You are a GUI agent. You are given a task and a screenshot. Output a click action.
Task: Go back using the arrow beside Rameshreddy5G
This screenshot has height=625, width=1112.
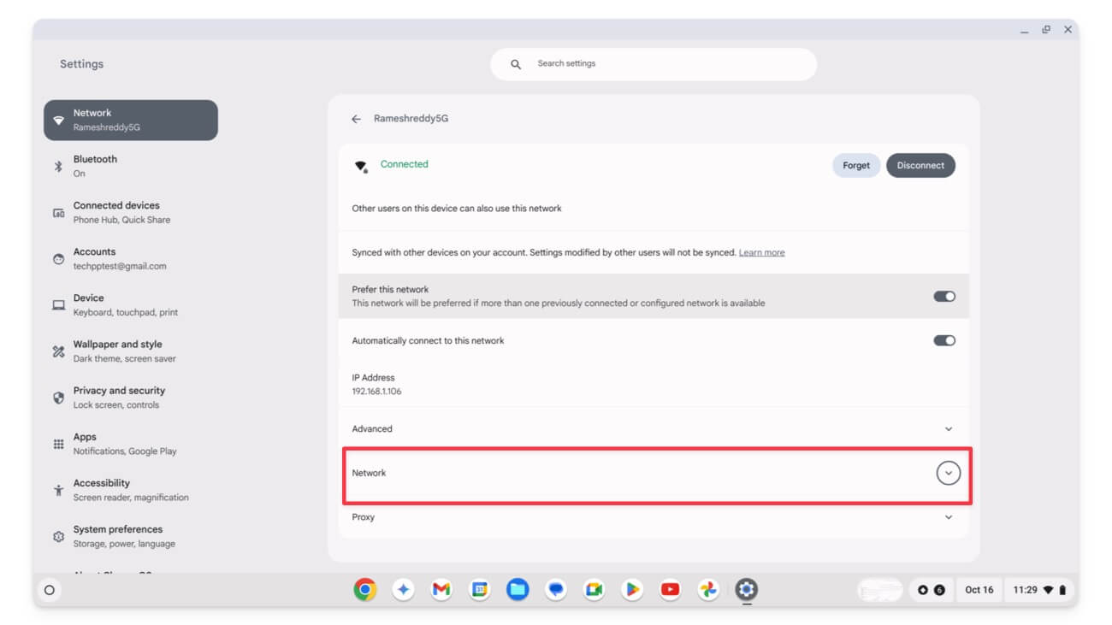tap(356, 119)
